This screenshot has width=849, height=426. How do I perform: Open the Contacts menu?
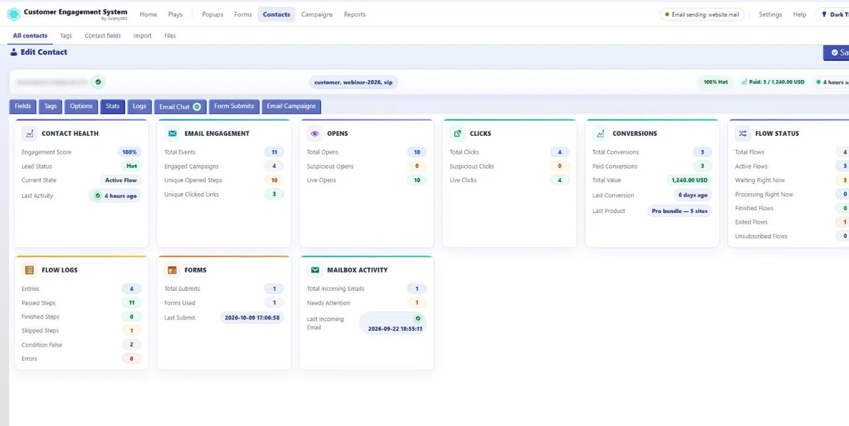[277, 14]
